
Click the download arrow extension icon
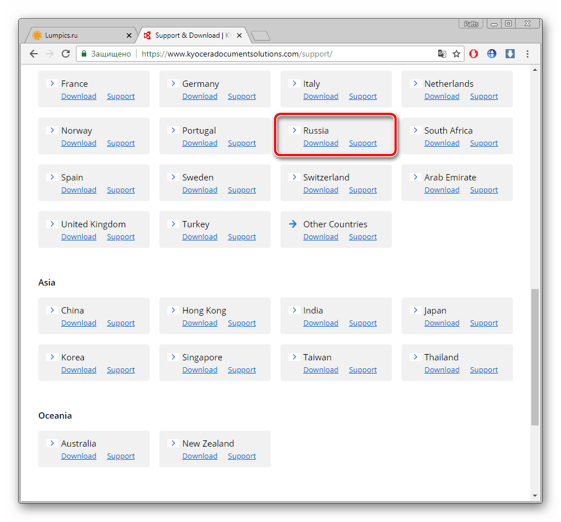click(510, 54)
